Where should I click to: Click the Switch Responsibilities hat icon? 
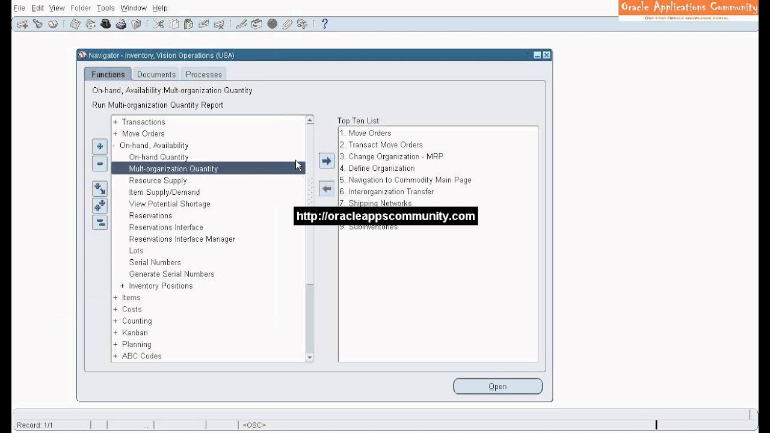click(x=105, y=24)
